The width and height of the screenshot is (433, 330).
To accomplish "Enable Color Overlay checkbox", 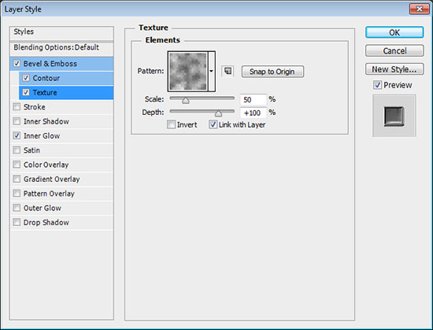I will pyautogui.click(x=17, y=165).
